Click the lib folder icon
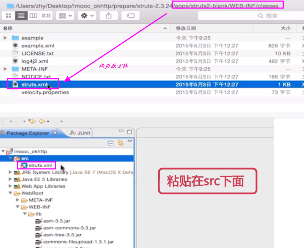This screenshot has height=249, width=304. [31, 214]
